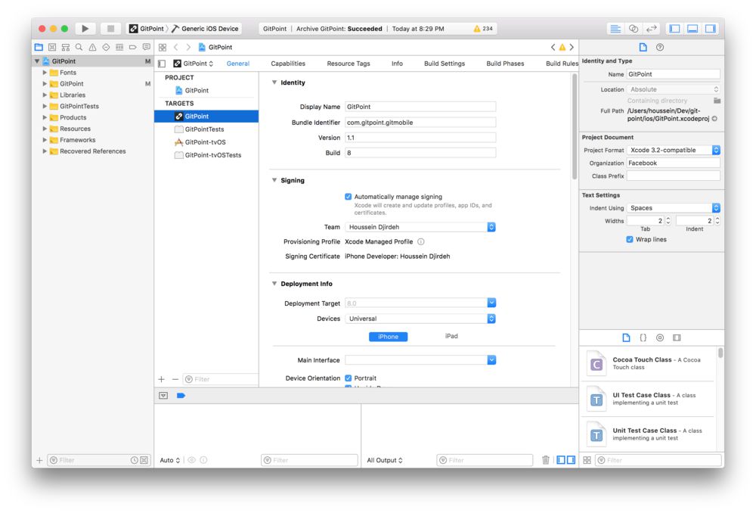
Task: Toggle Automatically manage signing checkbox
Action: 348,197
